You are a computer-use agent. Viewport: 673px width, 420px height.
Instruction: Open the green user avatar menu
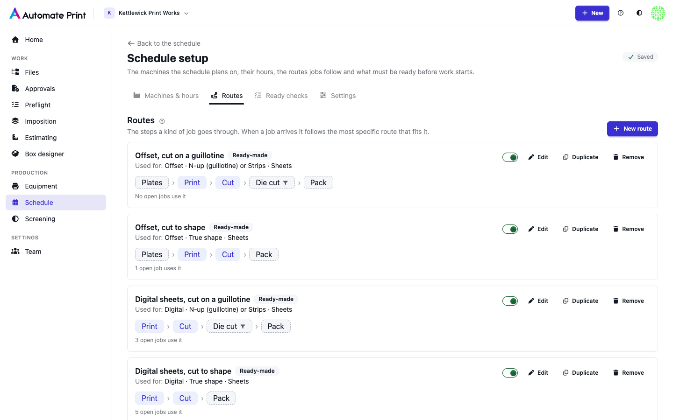coord(658,13)
